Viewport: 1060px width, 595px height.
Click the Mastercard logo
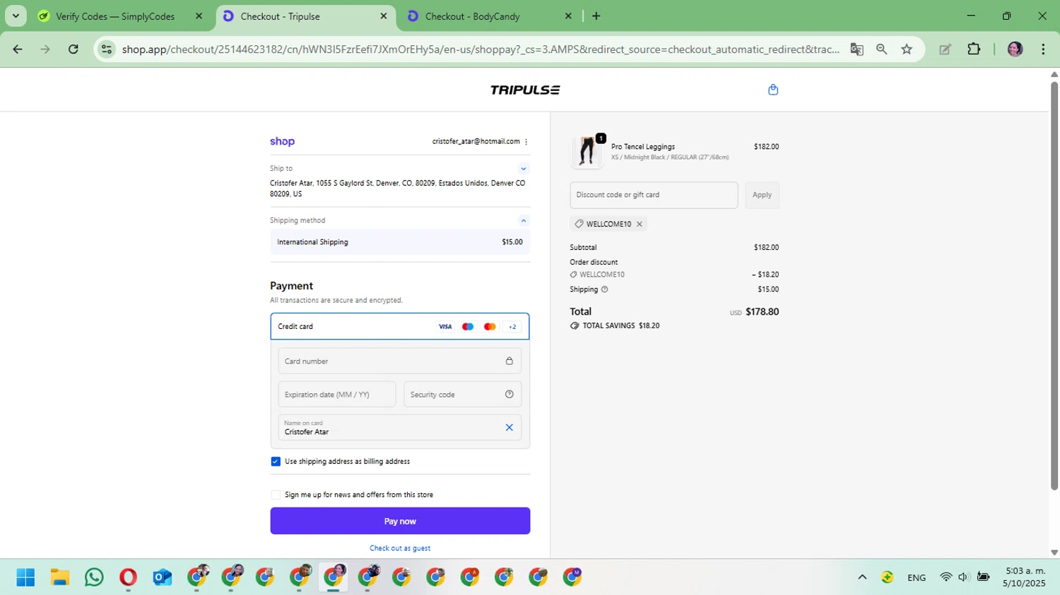[x=490, y=327]
